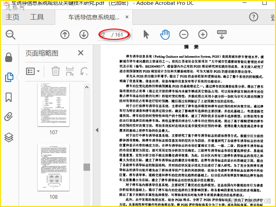Close the 车诱导信息系统规... document tab
This screenshot has width=276, height=207.
(127, 17)
